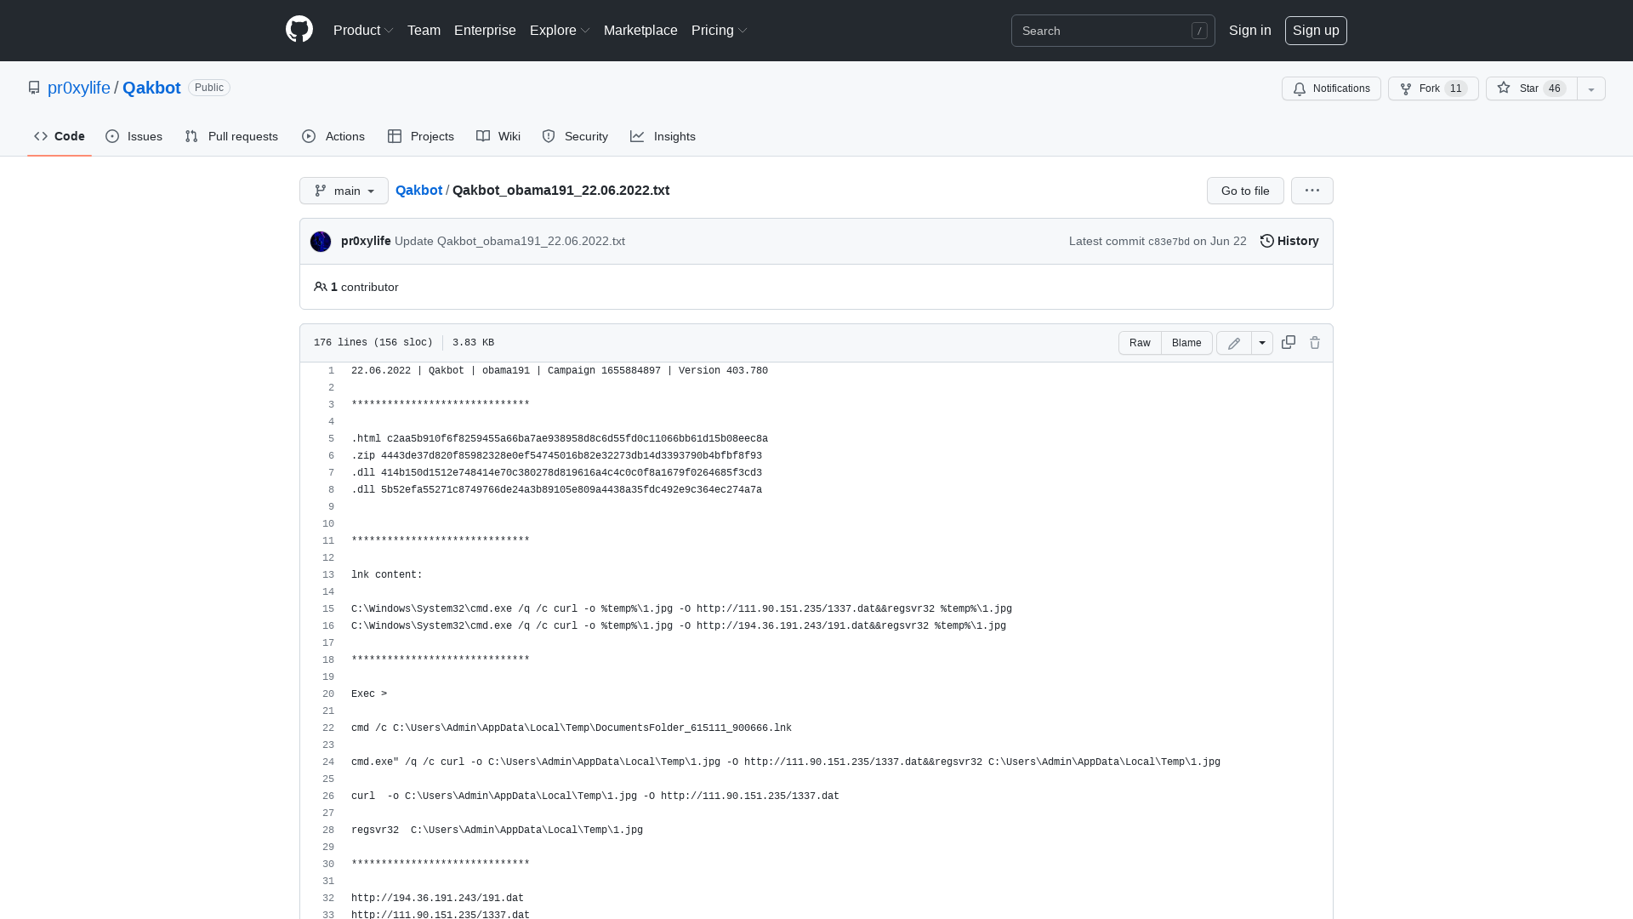Open repository Notifications settings
The height and width of the screenshot is (919, 1633).
pos(1331,88)
